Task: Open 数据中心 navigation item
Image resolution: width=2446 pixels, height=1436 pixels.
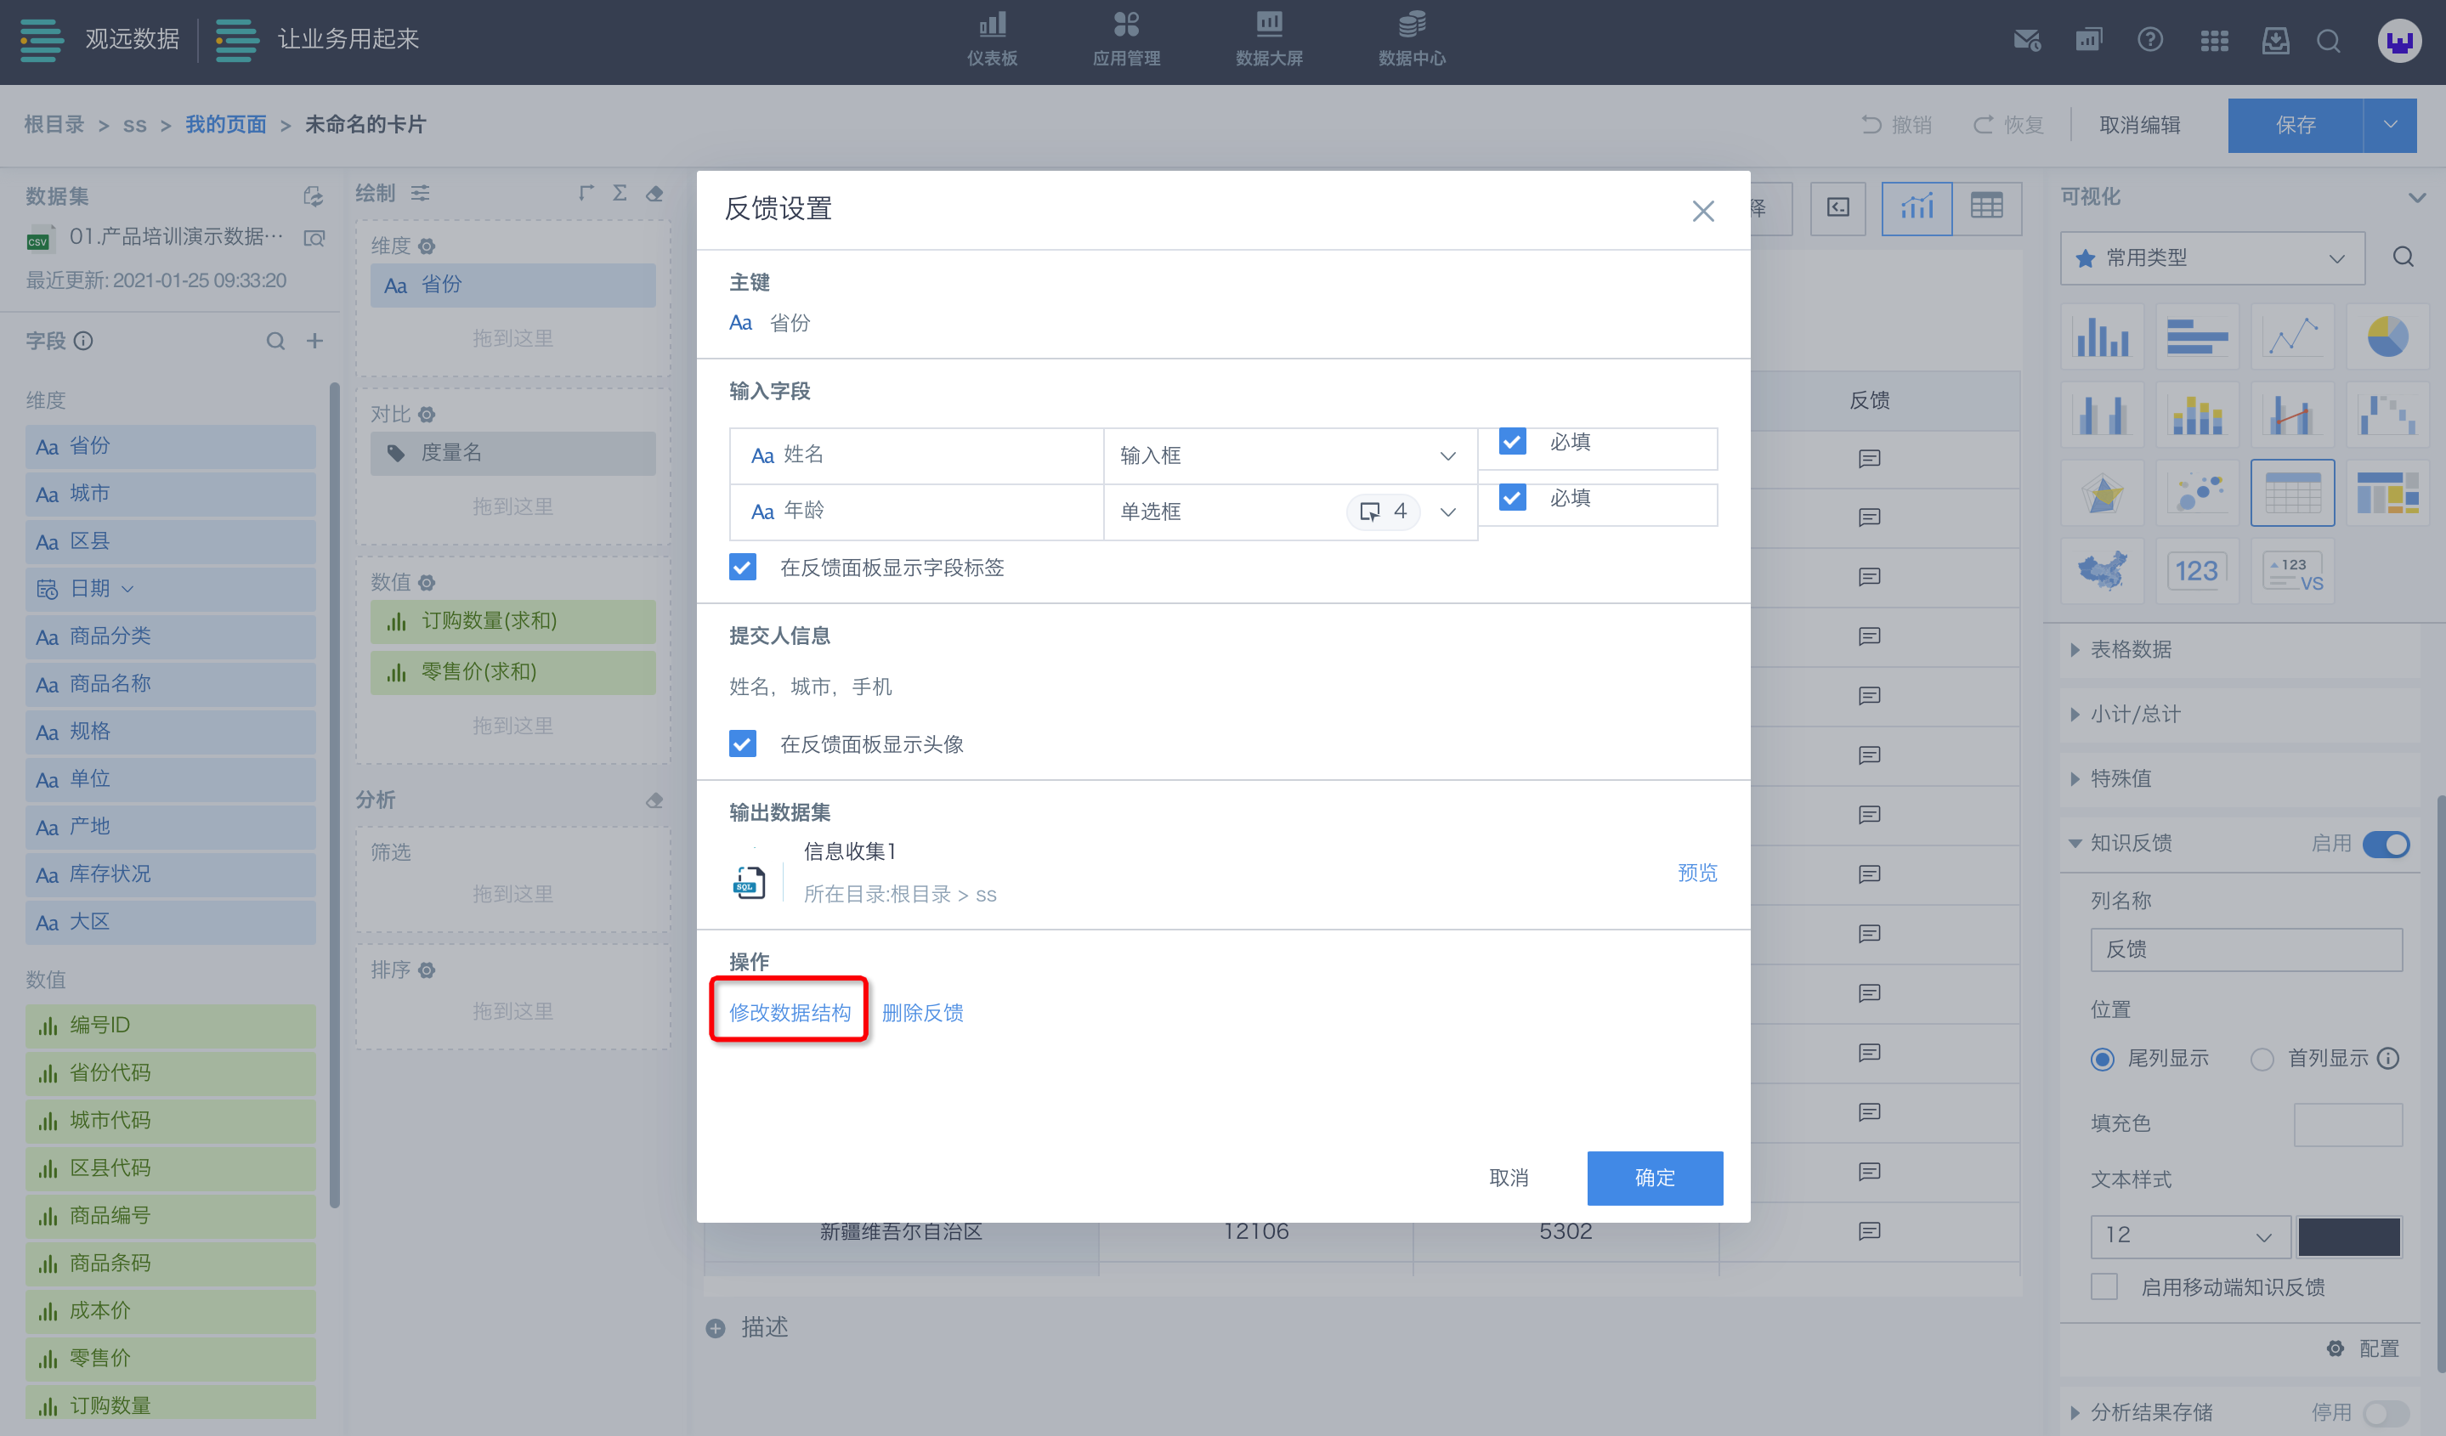Action: click(x=1412, y=39)
